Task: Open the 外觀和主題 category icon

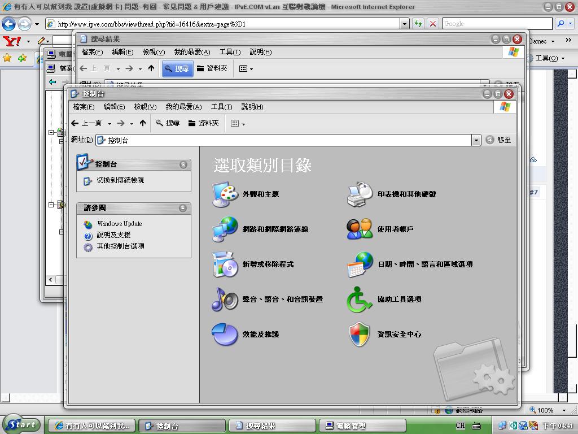Action: tap(225, 194)
